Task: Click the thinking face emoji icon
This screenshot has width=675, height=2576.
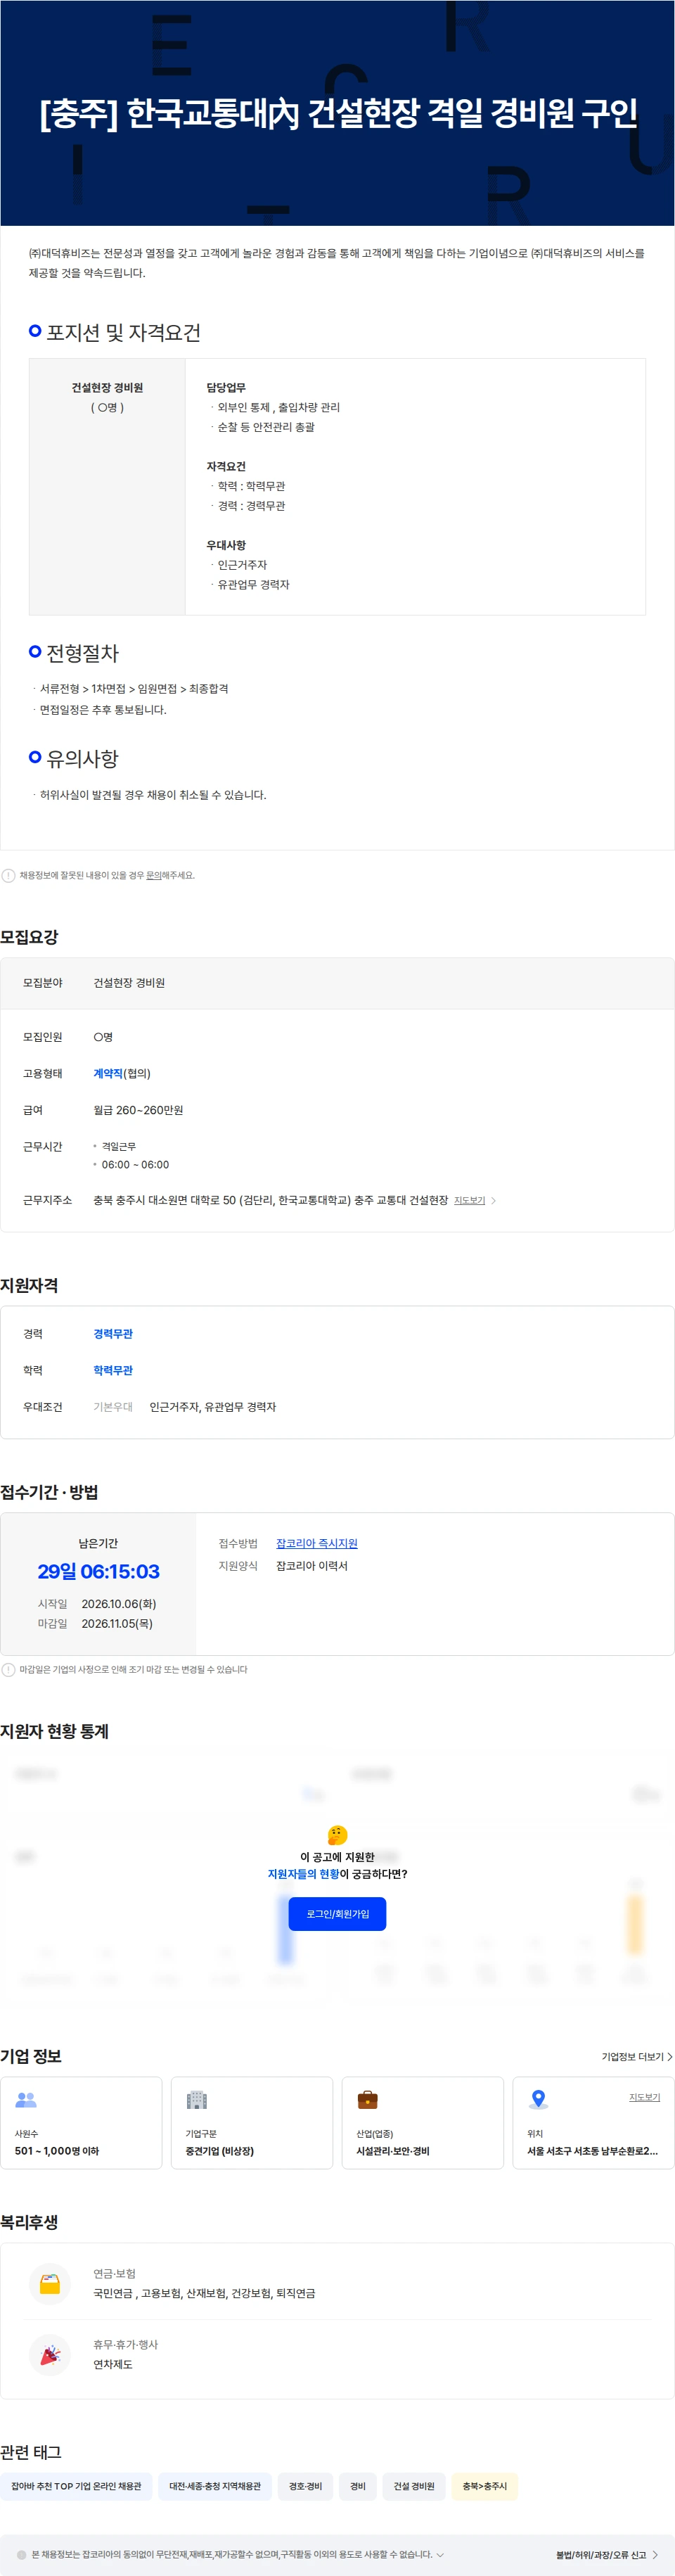Action: [x=337, y=1835]
